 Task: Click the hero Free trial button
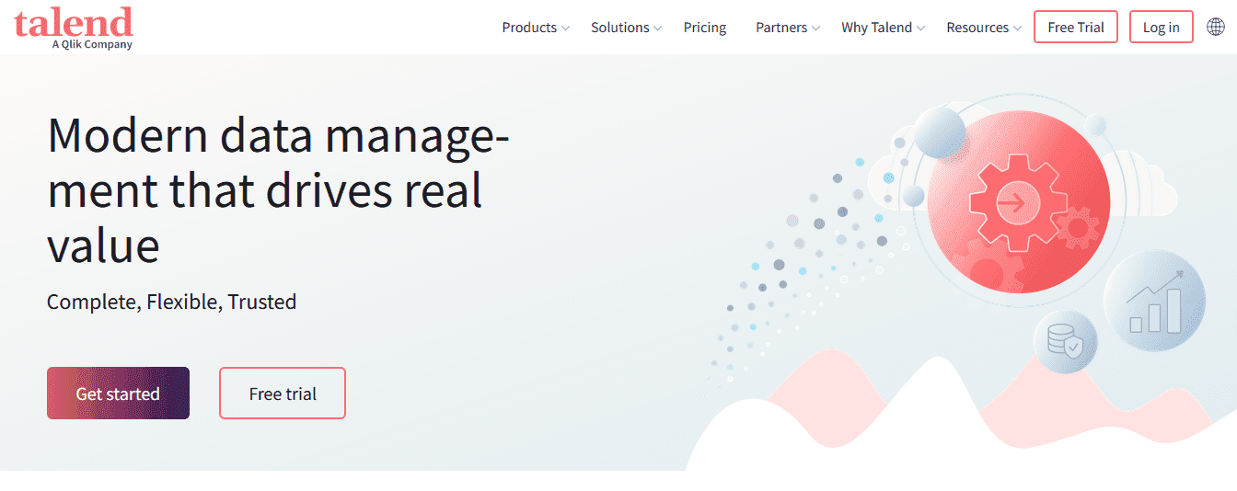pyautogui.click(x=283, y=394)
